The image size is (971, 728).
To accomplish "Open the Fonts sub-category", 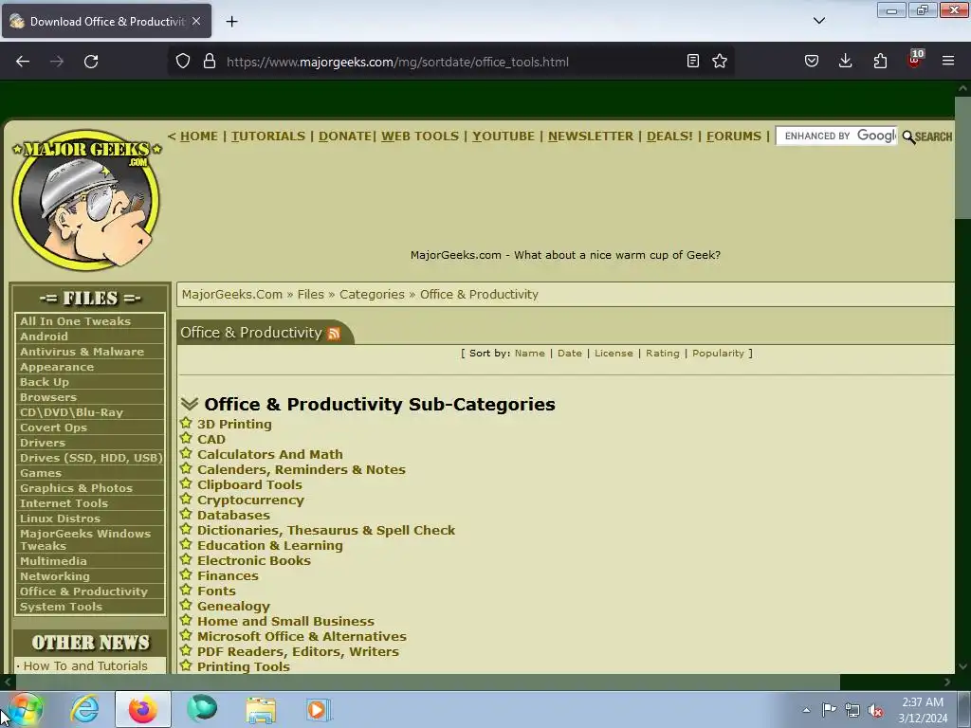I will 216,591.
